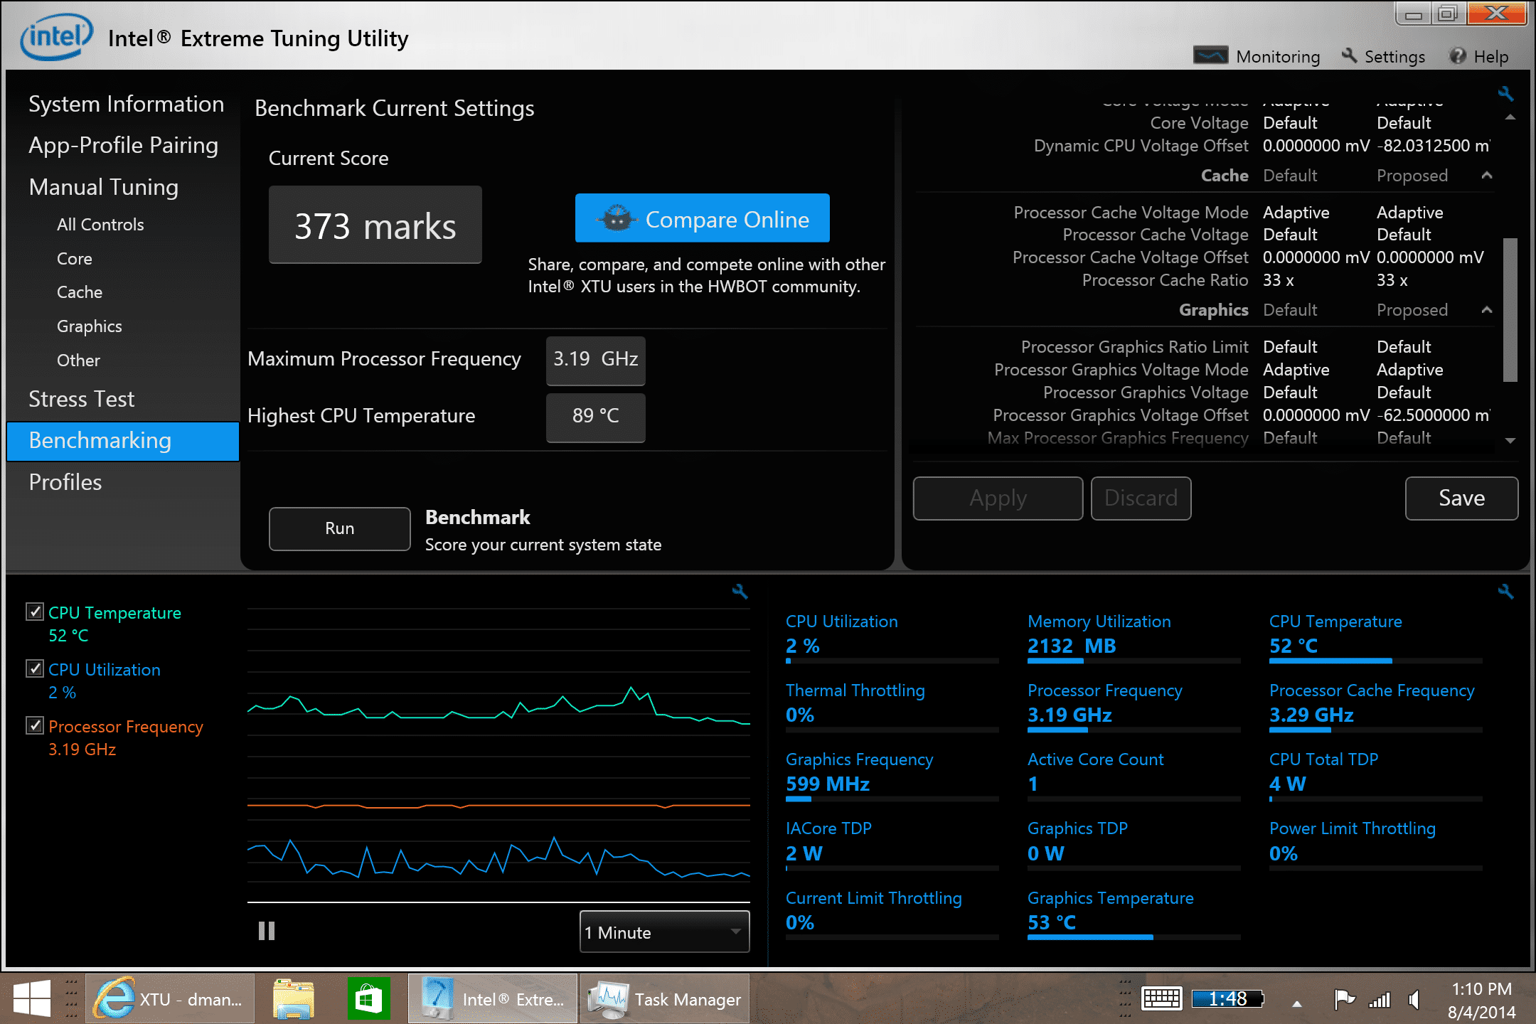The width and height of the screenshot is (1536, 1024).
Task: Click wrench icon in proposed settings panel
Action: 1505,93
